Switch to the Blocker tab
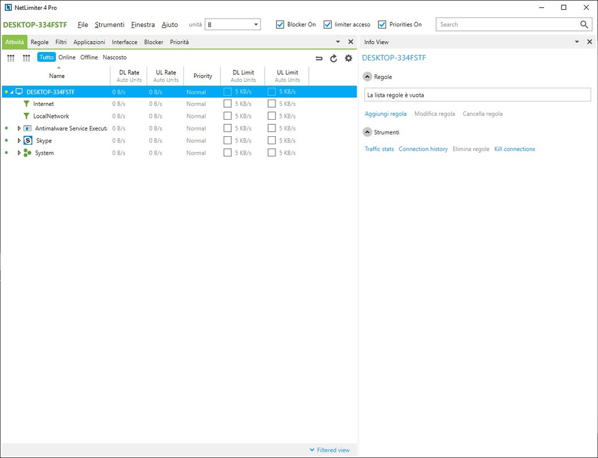Image resolution: width=598 pixels, height=458 pixels. tap(154, 42)
